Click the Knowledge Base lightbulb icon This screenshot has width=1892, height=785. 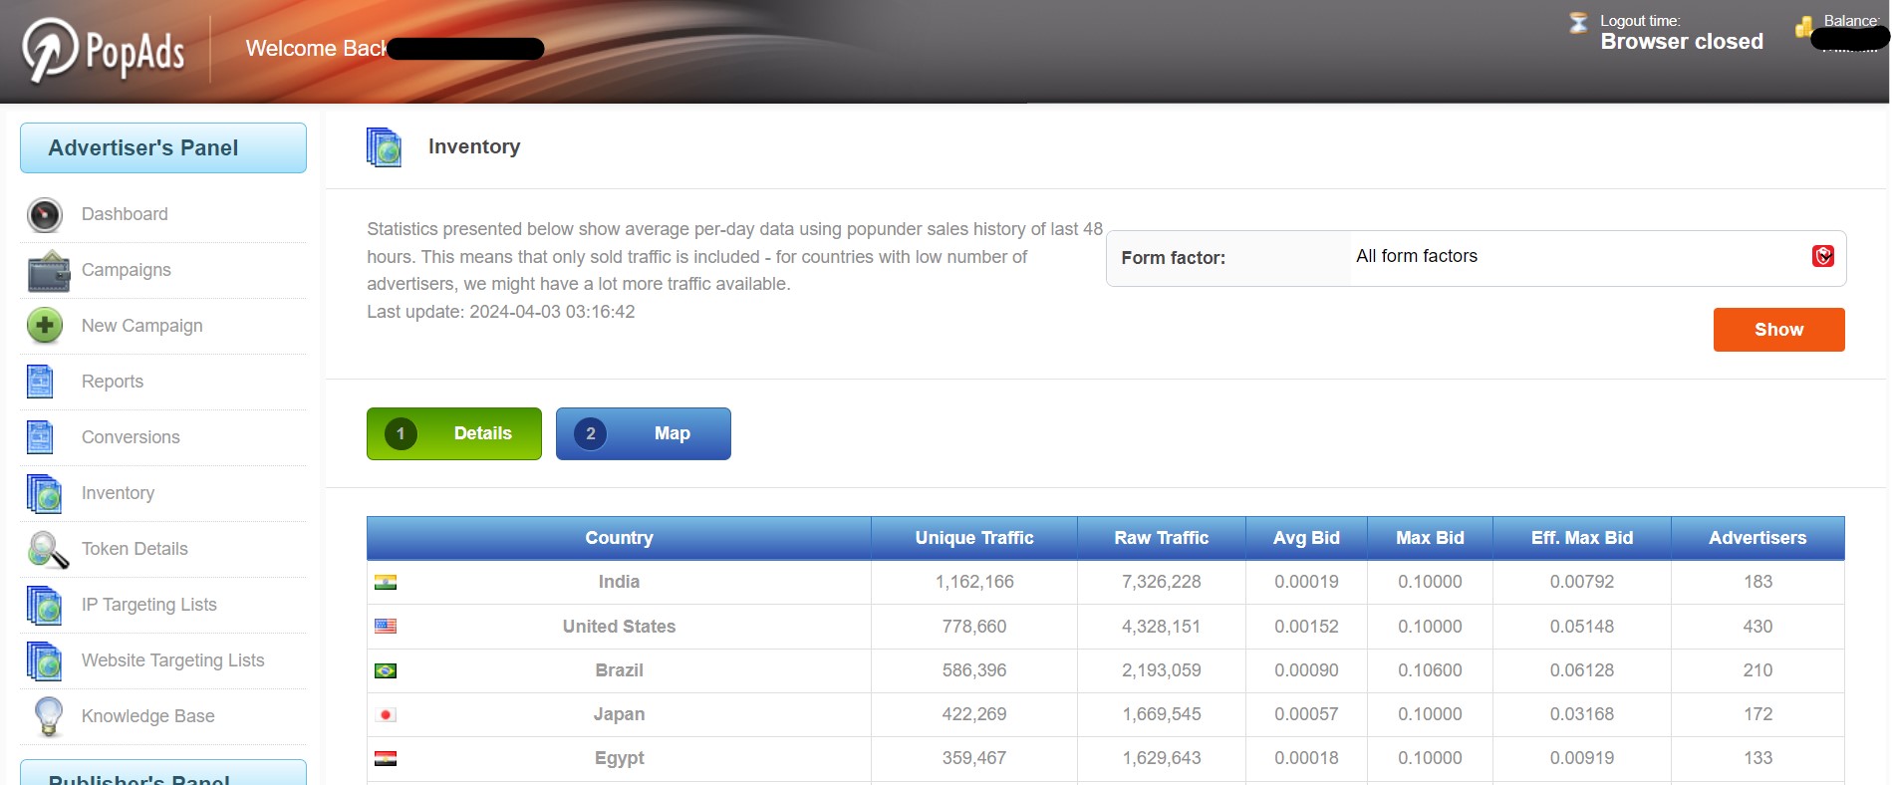click(x=48, y=716)
